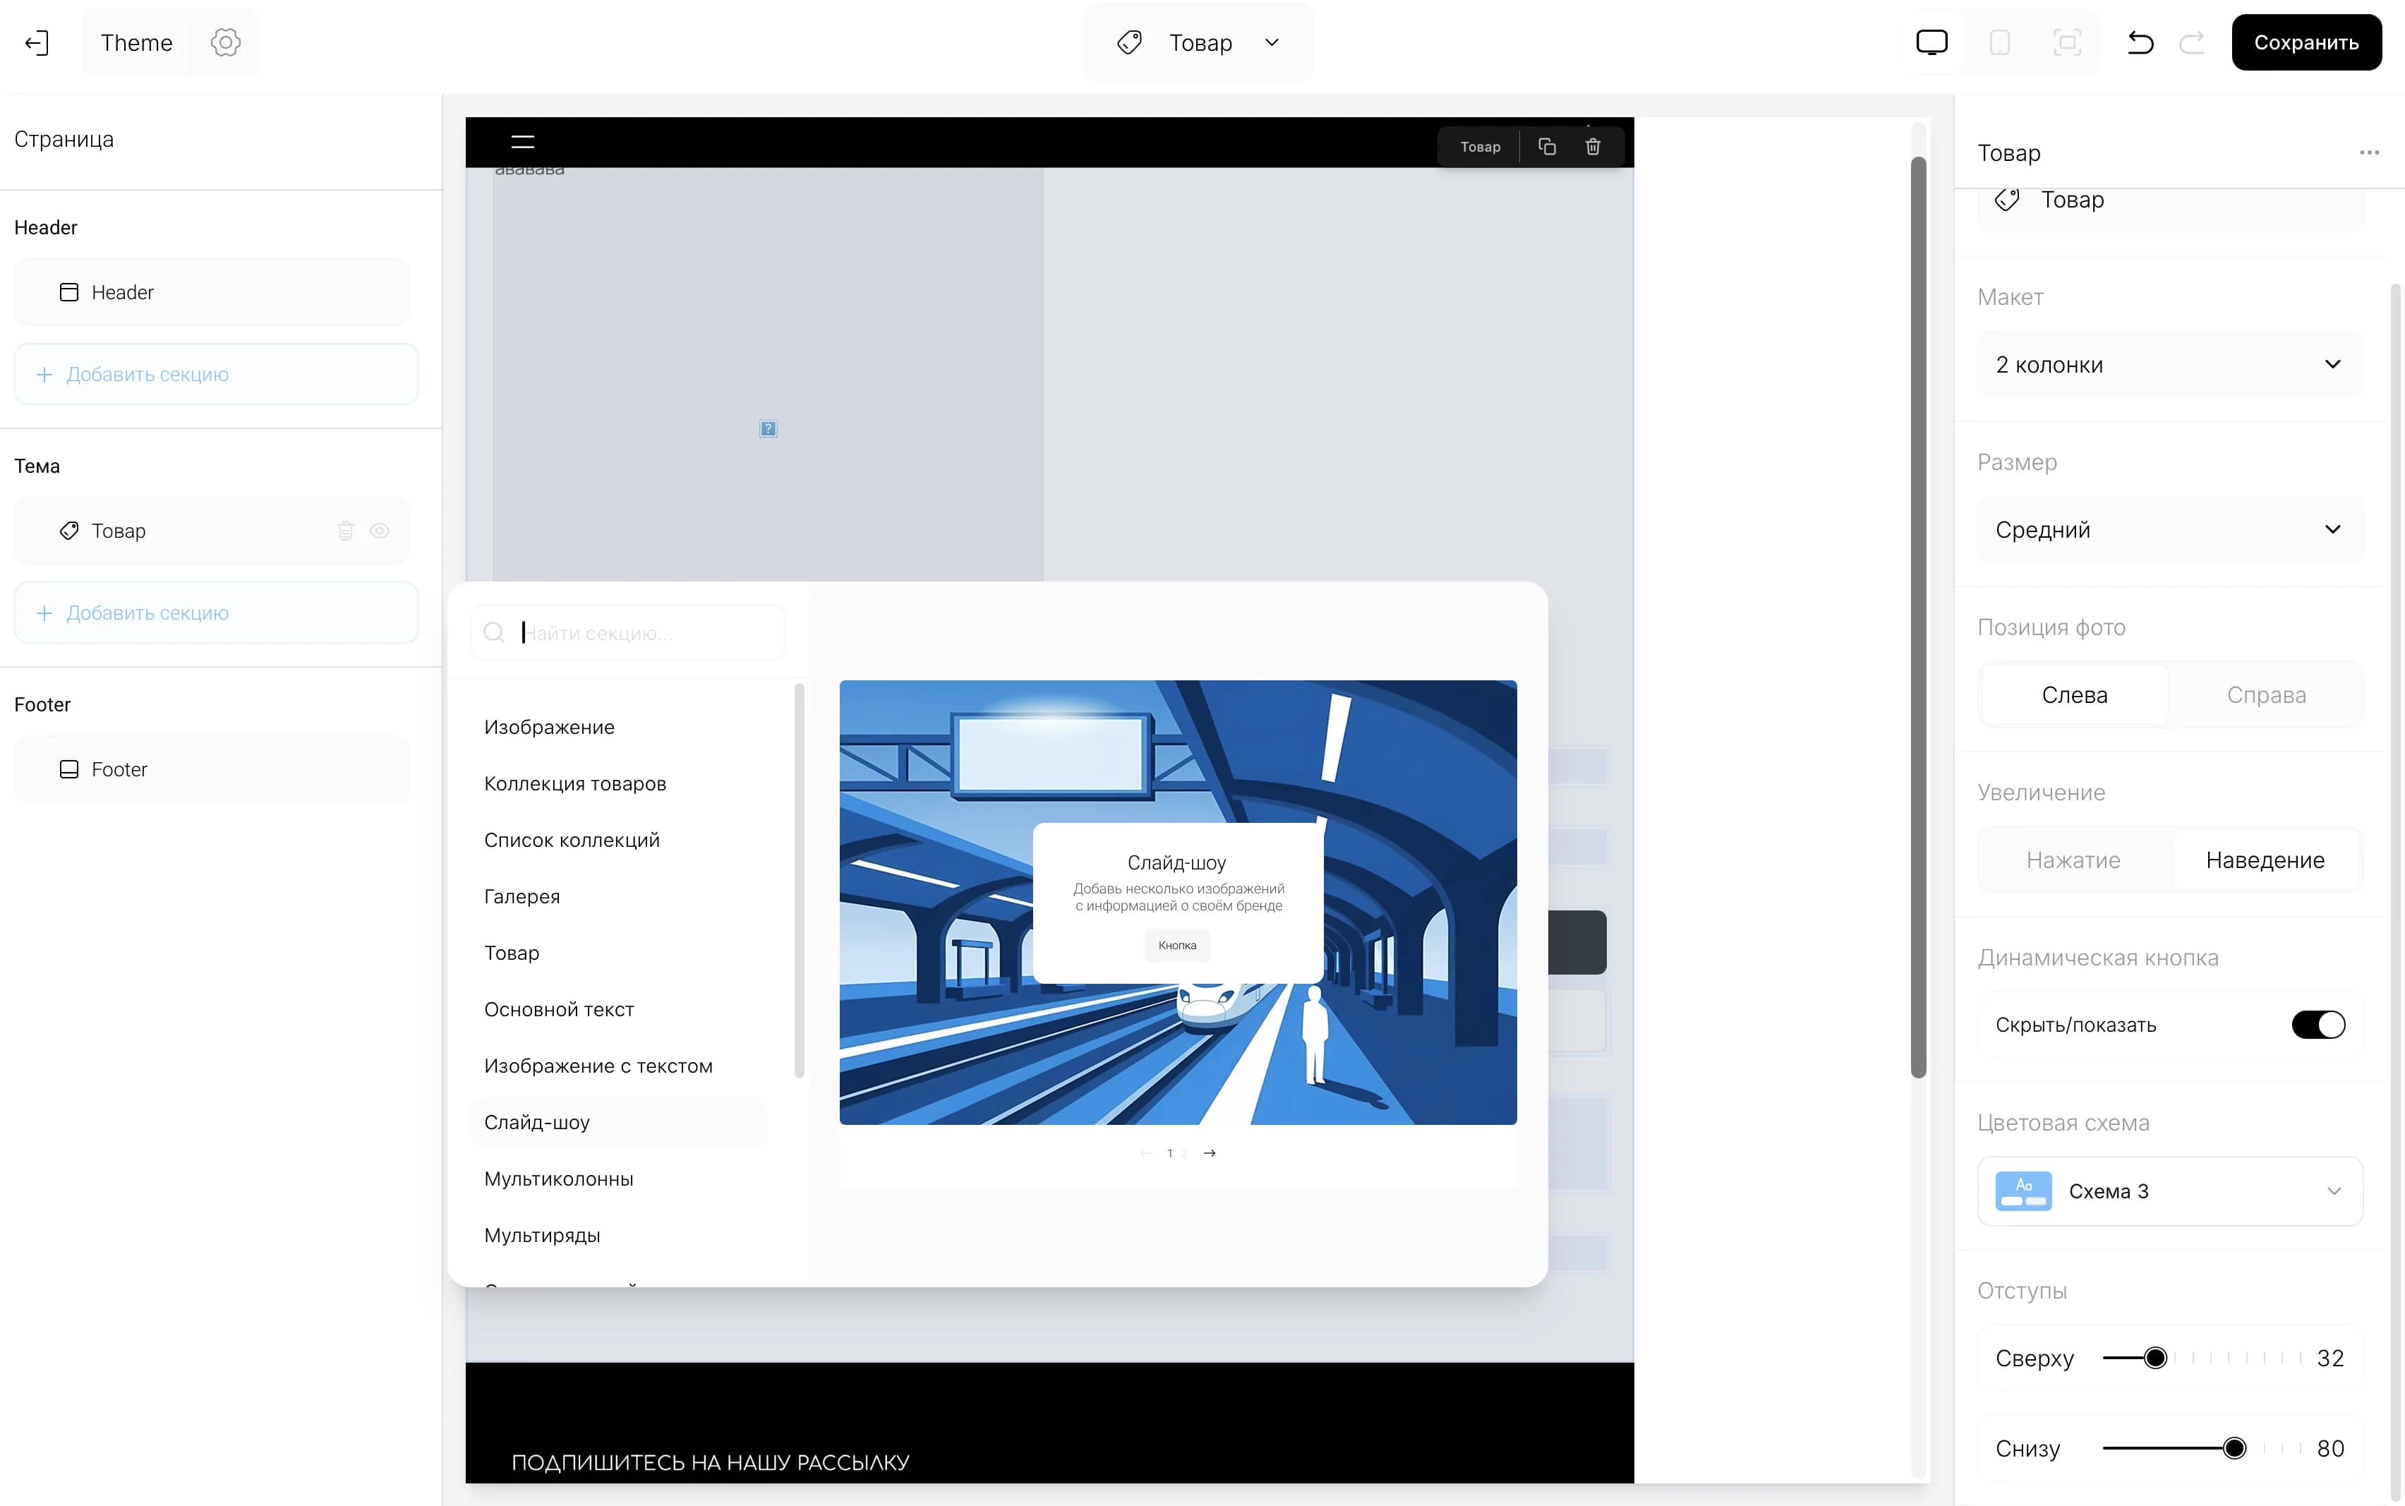This screenshot has width=2405, height=1506.
Task: Set zoom mode to Нажатие
Action: coord(2073,860)
